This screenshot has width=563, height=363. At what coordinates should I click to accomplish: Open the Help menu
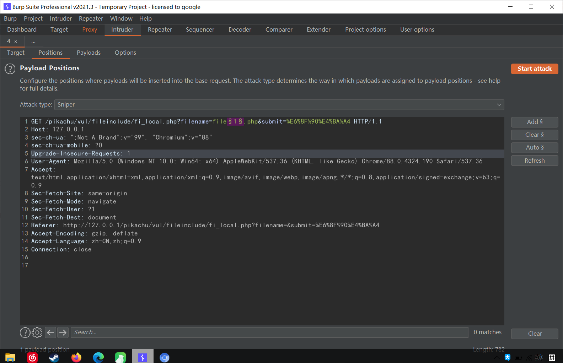(x=145, y=18)
